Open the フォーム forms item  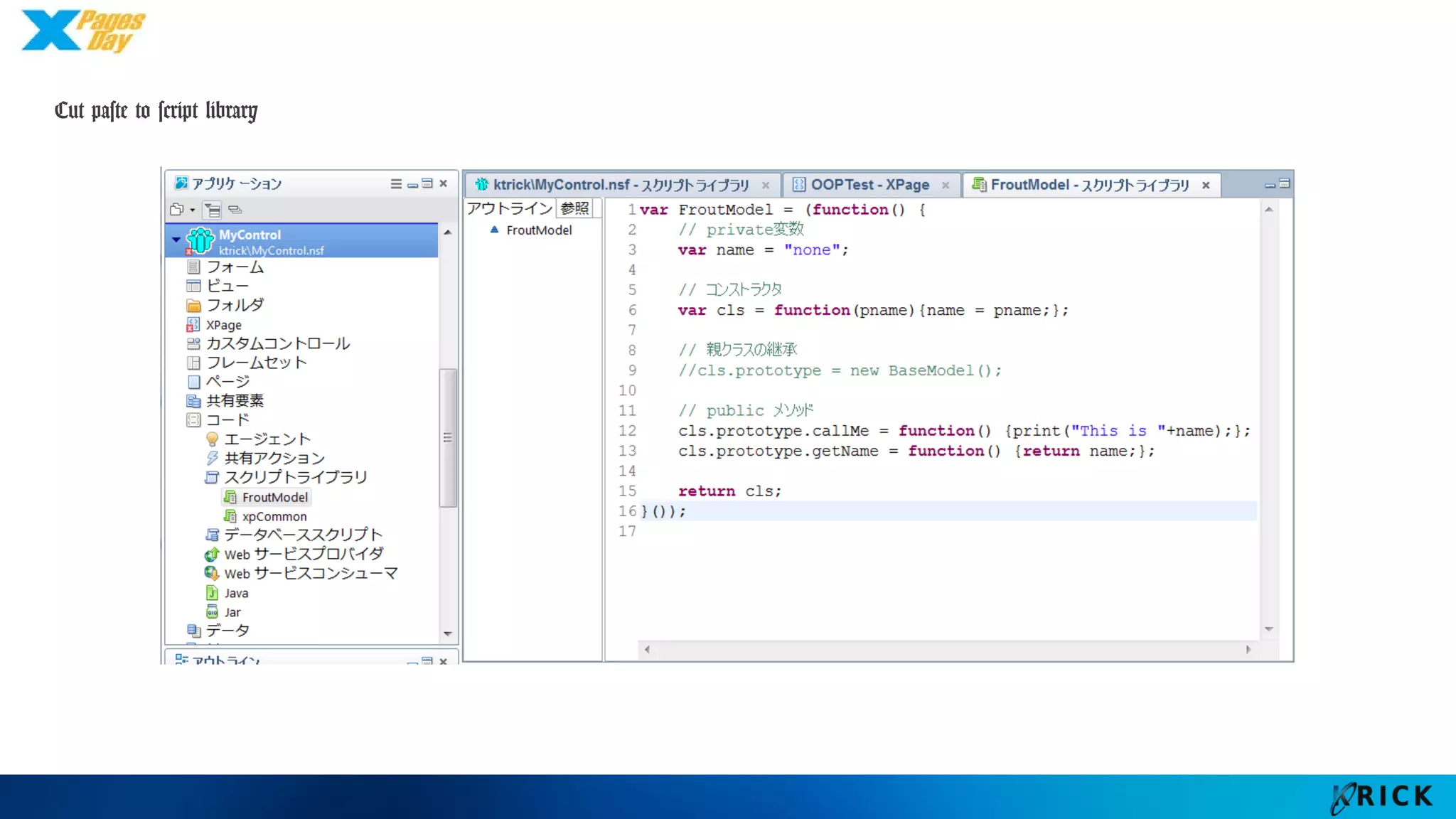235,267
